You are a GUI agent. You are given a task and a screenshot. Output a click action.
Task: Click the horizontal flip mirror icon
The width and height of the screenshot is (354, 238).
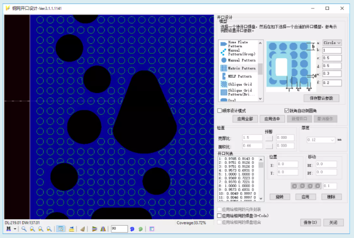(103, 229)
